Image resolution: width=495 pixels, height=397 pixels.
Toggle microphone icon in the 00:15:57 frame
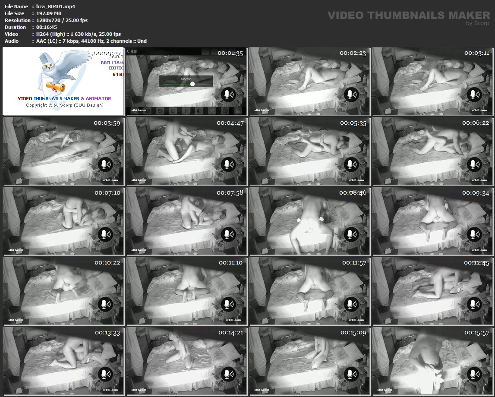click(x=473, y=374)
